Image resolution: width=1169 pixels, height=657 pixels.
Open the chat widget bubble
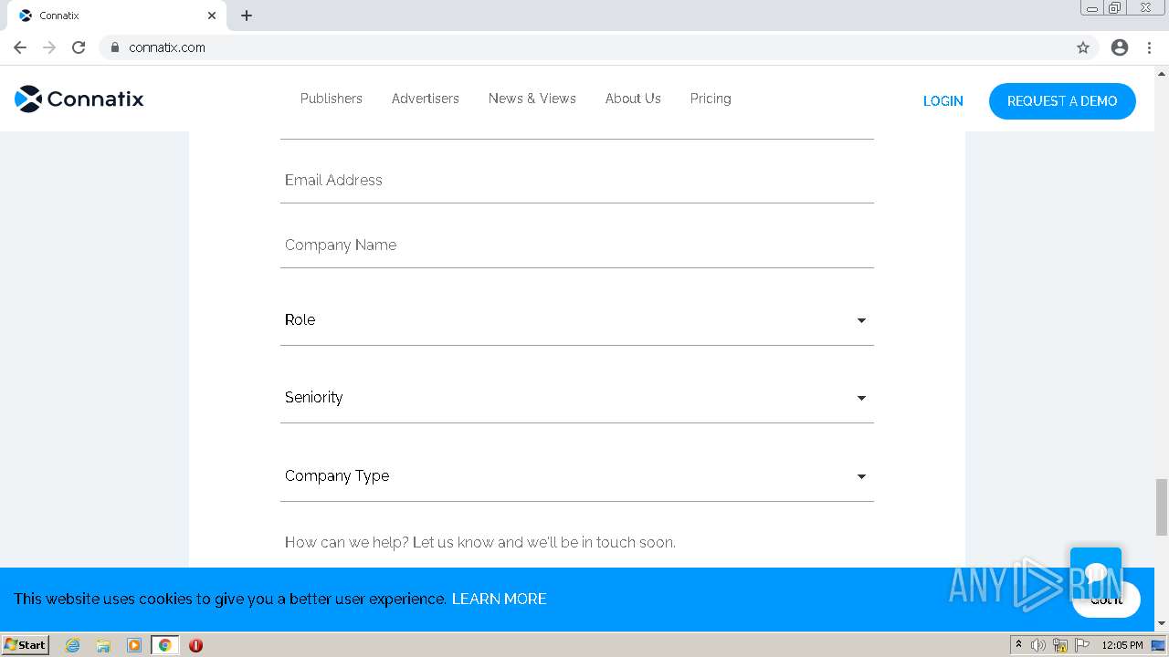pos(1096,573)
